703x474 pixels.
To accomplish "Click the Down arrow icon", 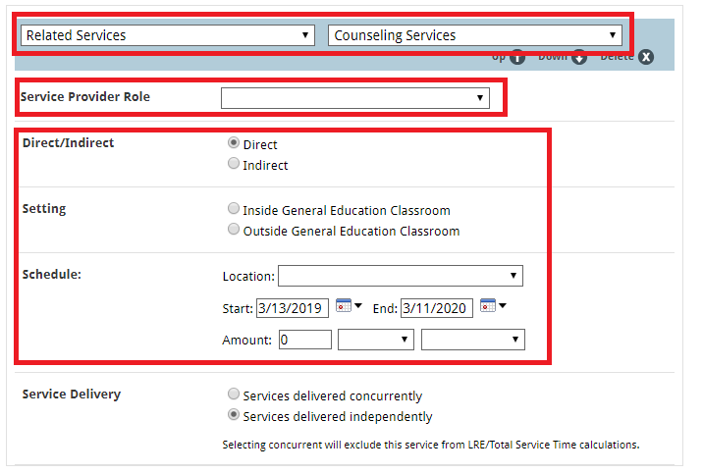I will click(x=579, y=57).
